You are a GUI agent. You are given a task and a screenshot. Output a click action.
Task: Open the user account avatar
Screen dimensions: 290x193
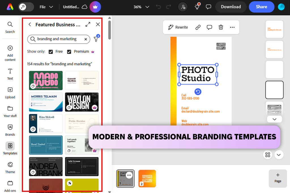[x=281, y=7]
